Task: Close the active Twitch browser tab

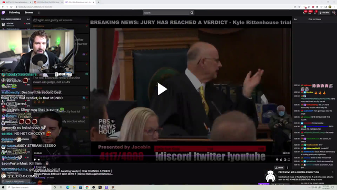Action: (x=93, y=2)
